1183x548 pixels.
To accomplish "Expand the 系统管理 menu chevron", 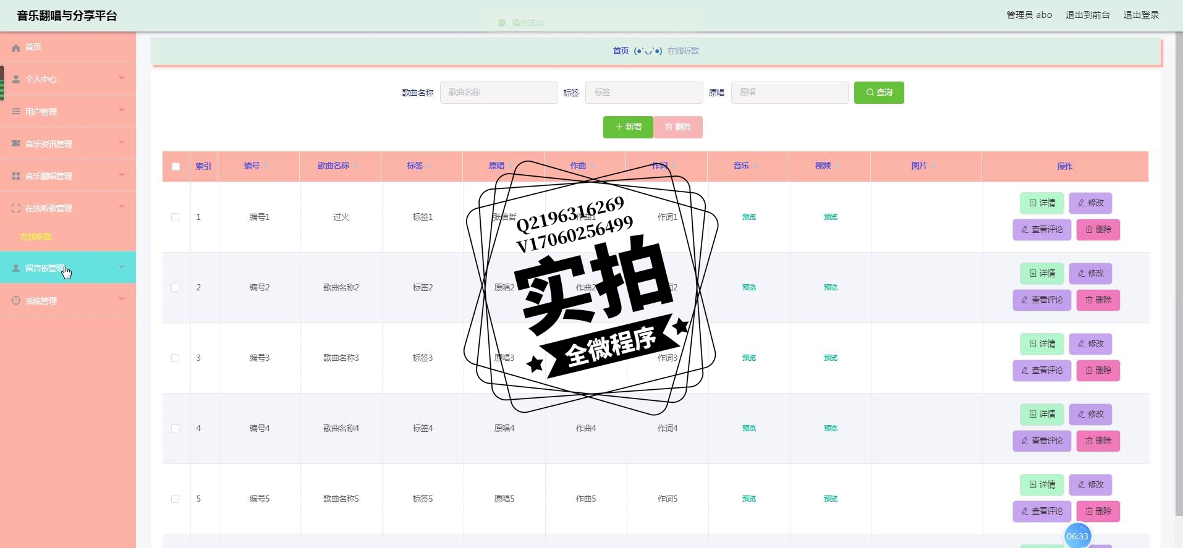I will (x=122, y=299).
